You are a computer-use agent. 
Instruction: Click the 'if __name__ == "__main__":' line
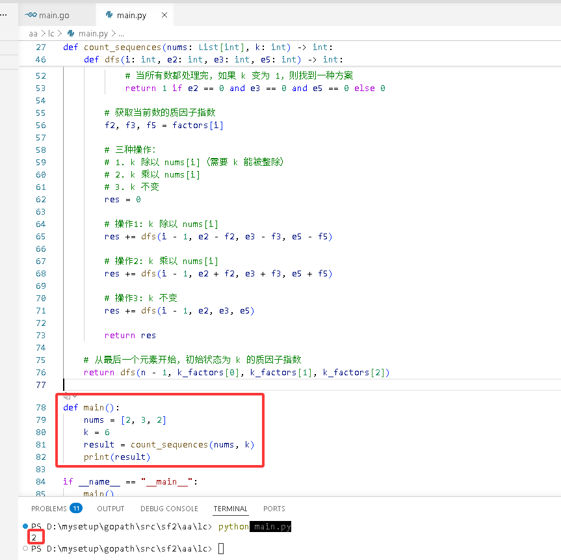pyautogui.click(x=130, y=482)
